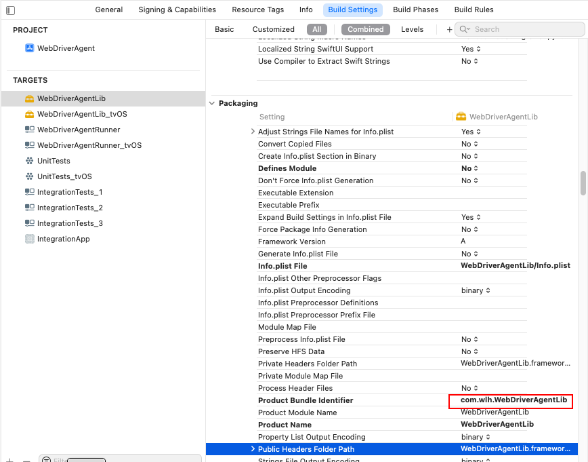Open the Signing & Capabilities tab
This screenshot has width=588, height=462.
[x=177, y=9]
